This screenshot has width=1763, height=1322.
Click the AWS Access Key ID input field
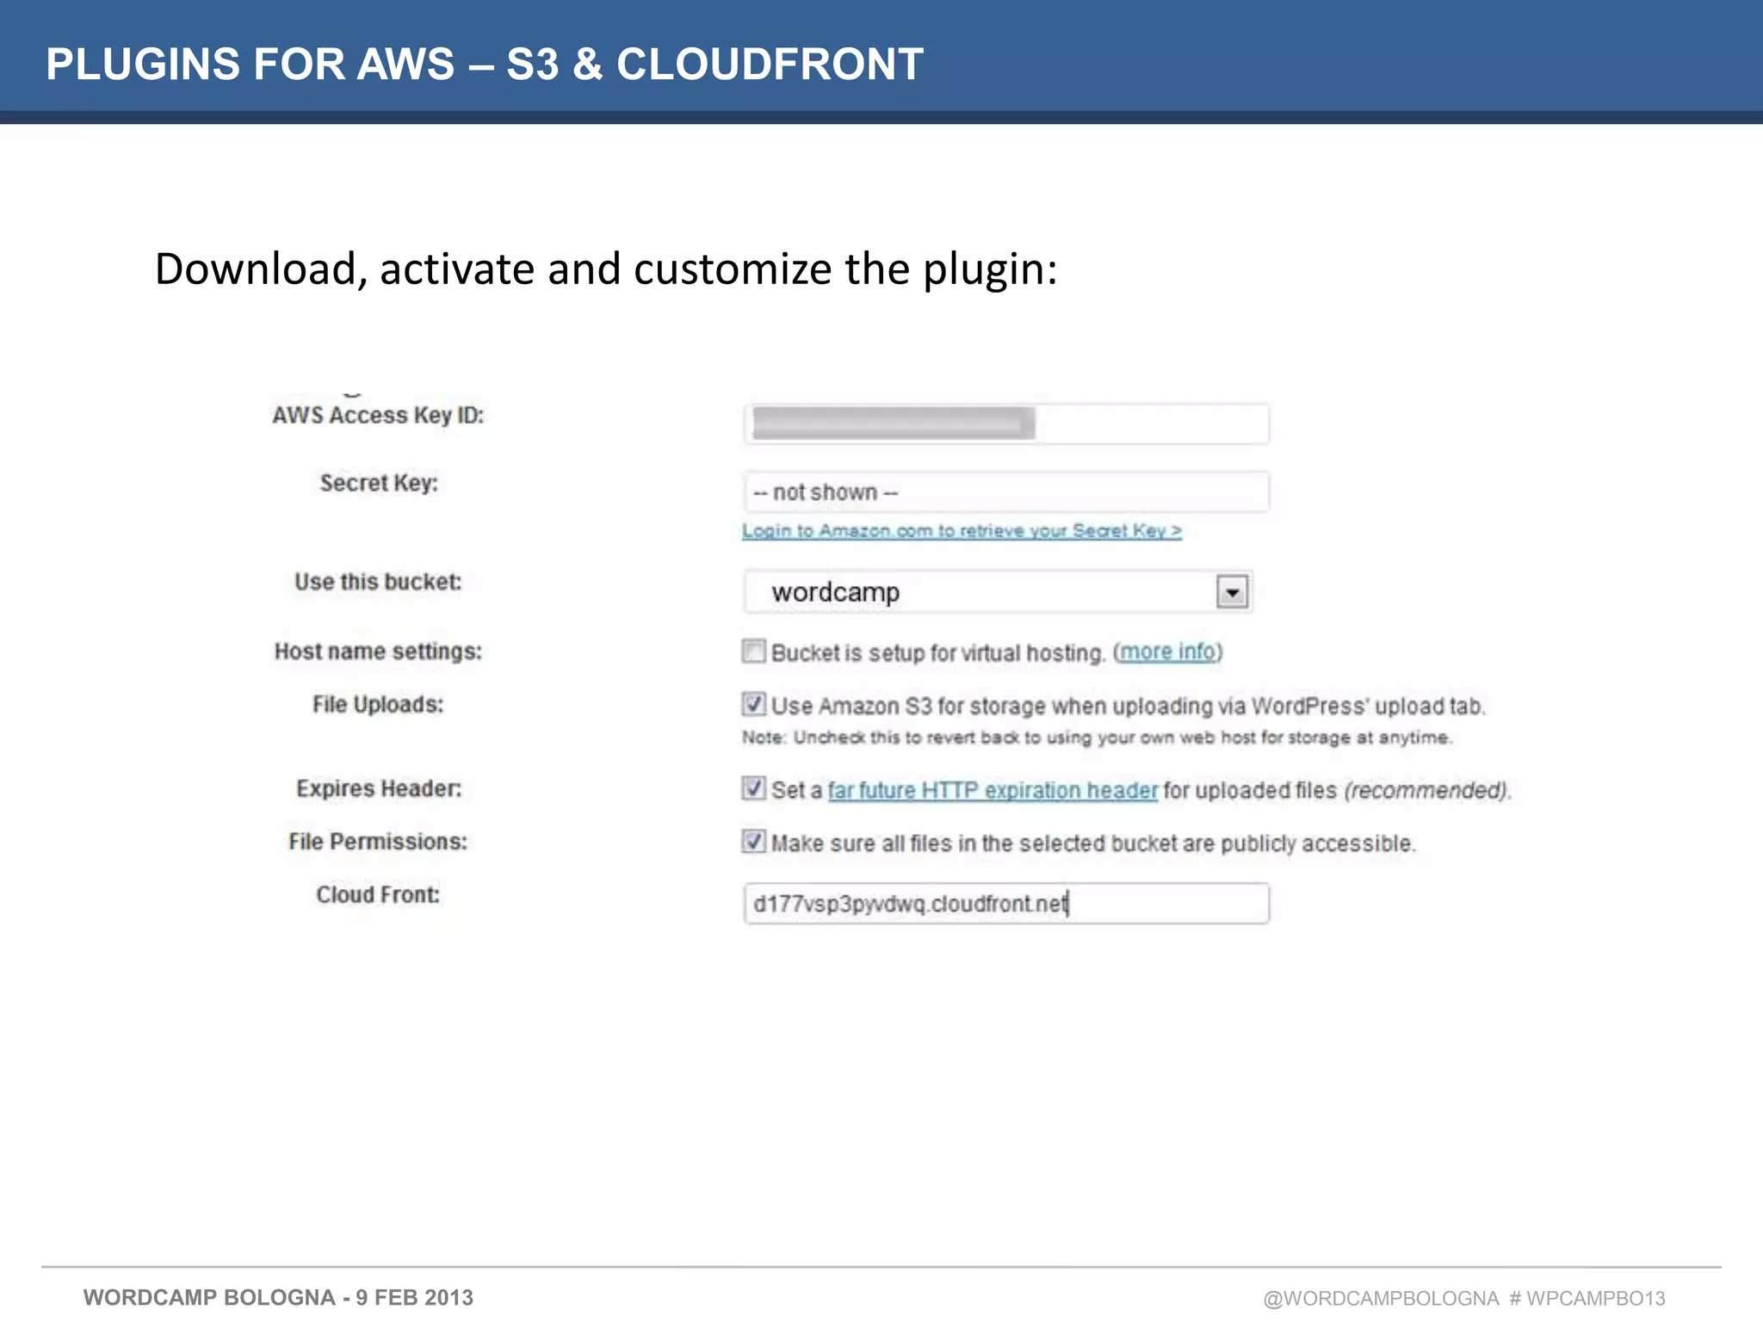pyautogui.click(x=1006, y=423)
